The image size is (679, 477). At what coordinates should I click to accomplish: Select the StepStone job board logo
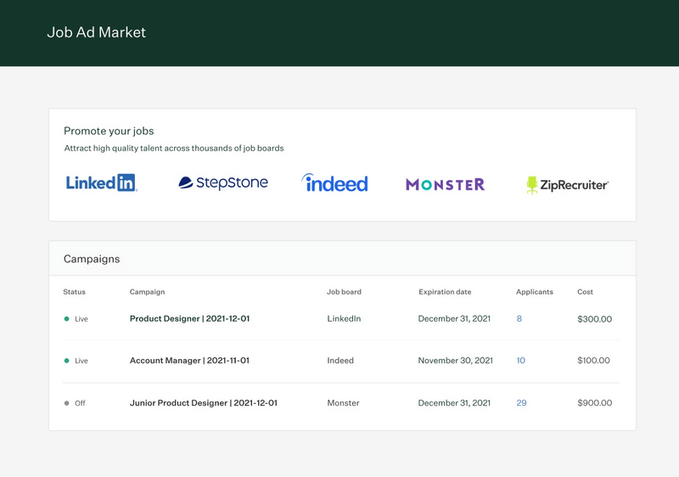pyautogui.click(x=223, y=182)
